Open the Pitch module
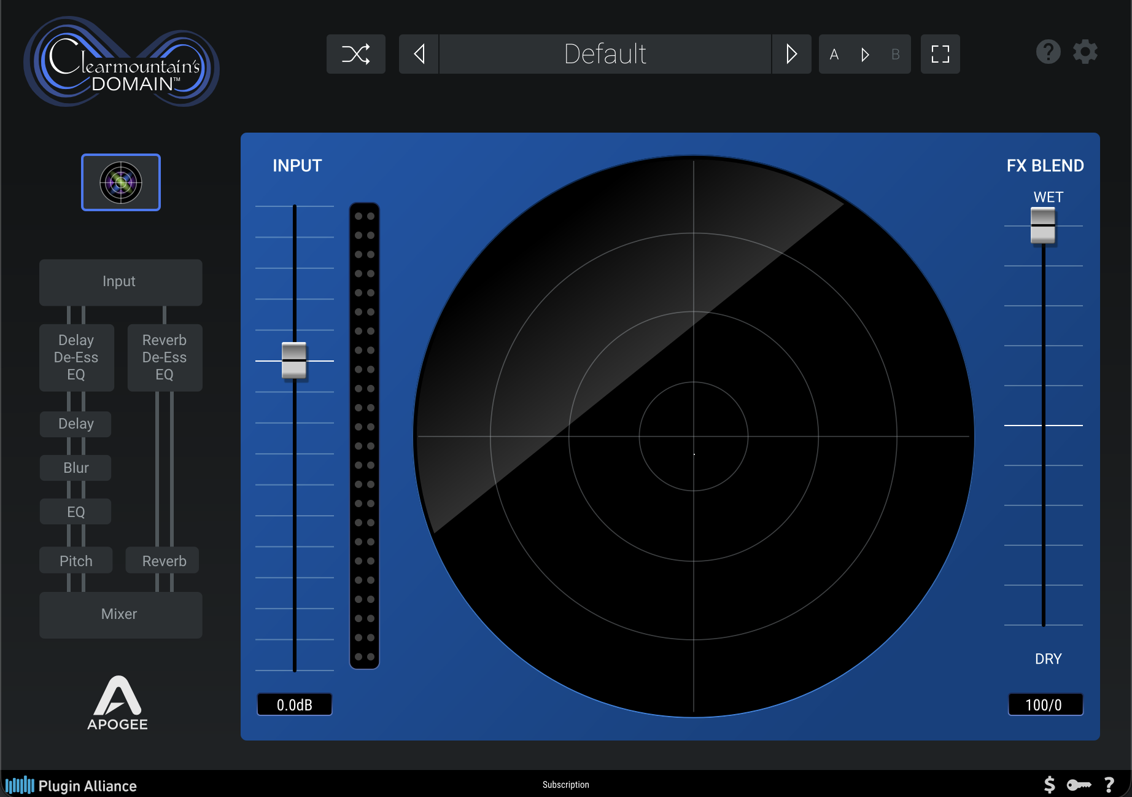This screenshot has height=797, width=1132. point(76,560)
